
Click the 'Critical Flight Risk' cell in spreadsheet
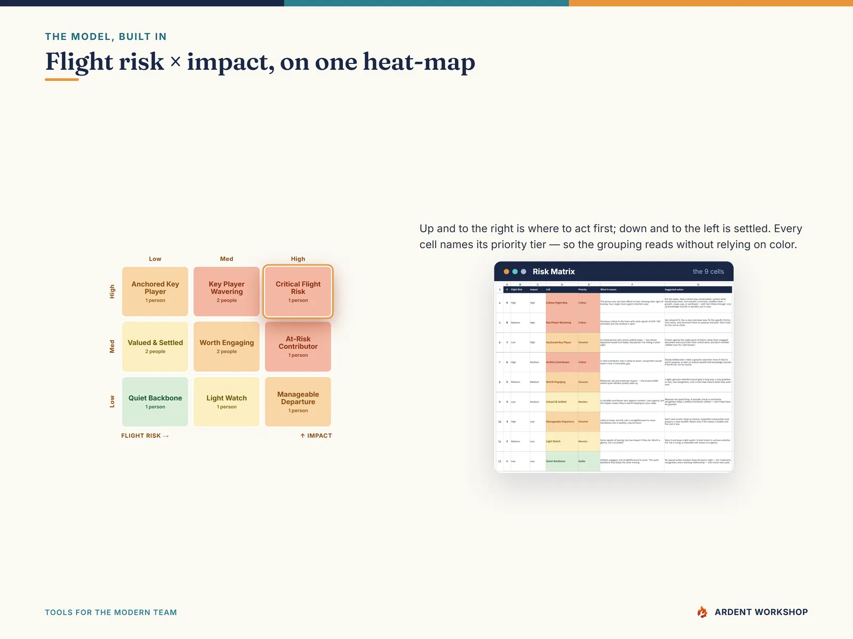pos(561,302)
